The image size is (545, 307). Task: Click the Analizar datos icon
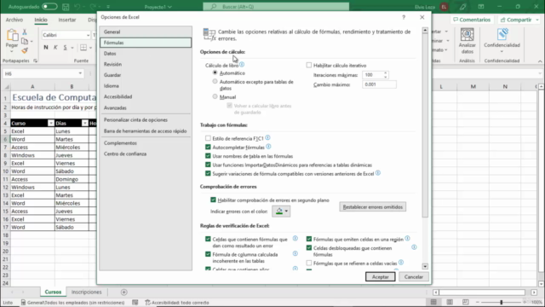coord(467,35)
